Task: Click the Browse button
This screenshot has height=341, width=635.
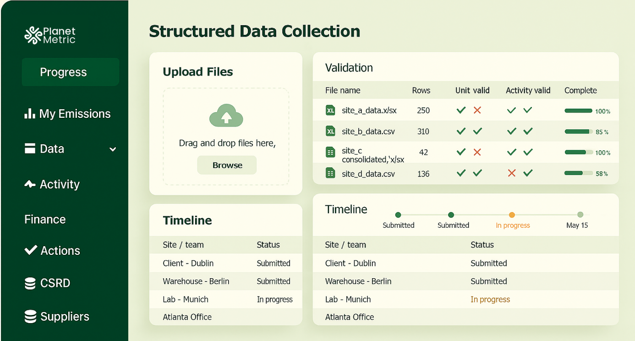Action: (x=227, y=165)
